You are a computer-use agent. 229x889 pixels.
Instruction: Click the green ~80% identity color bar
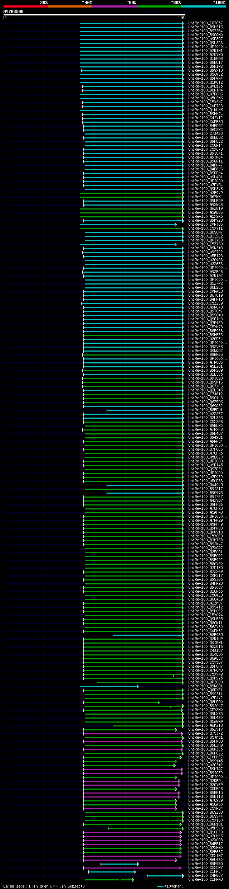[159, 6]
